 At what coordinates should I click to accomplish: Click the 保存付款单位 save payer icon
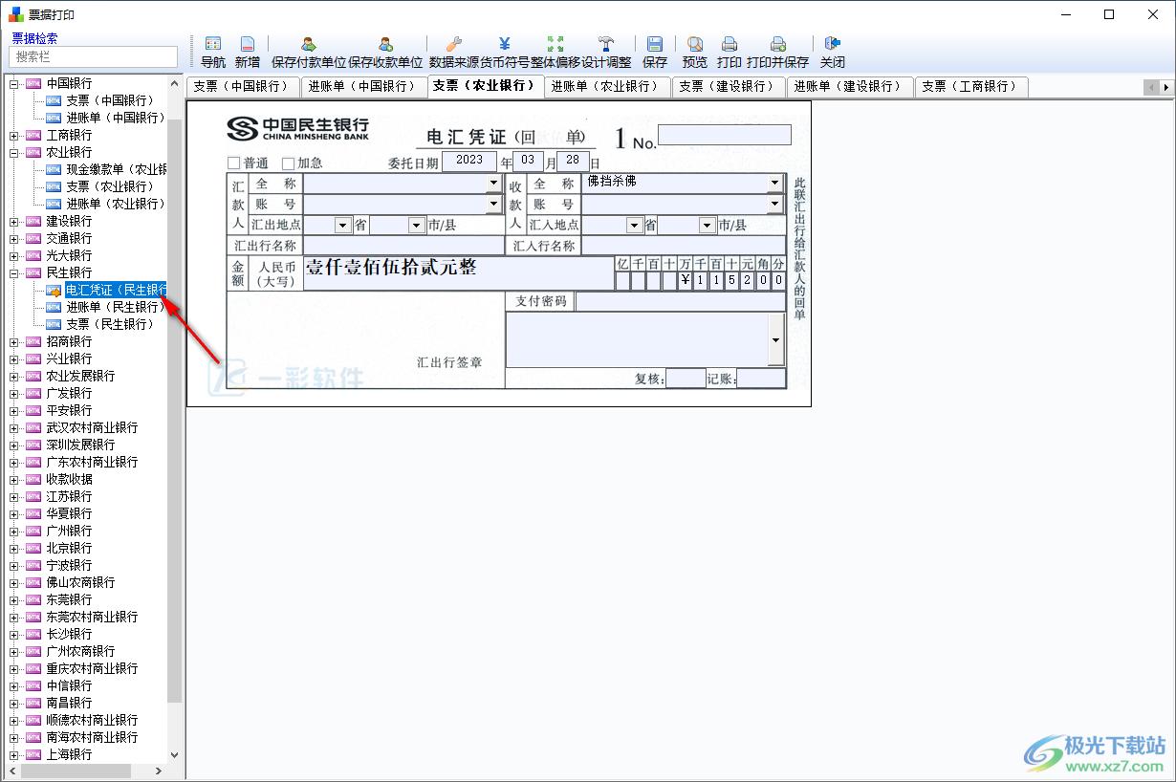[308, 44]
